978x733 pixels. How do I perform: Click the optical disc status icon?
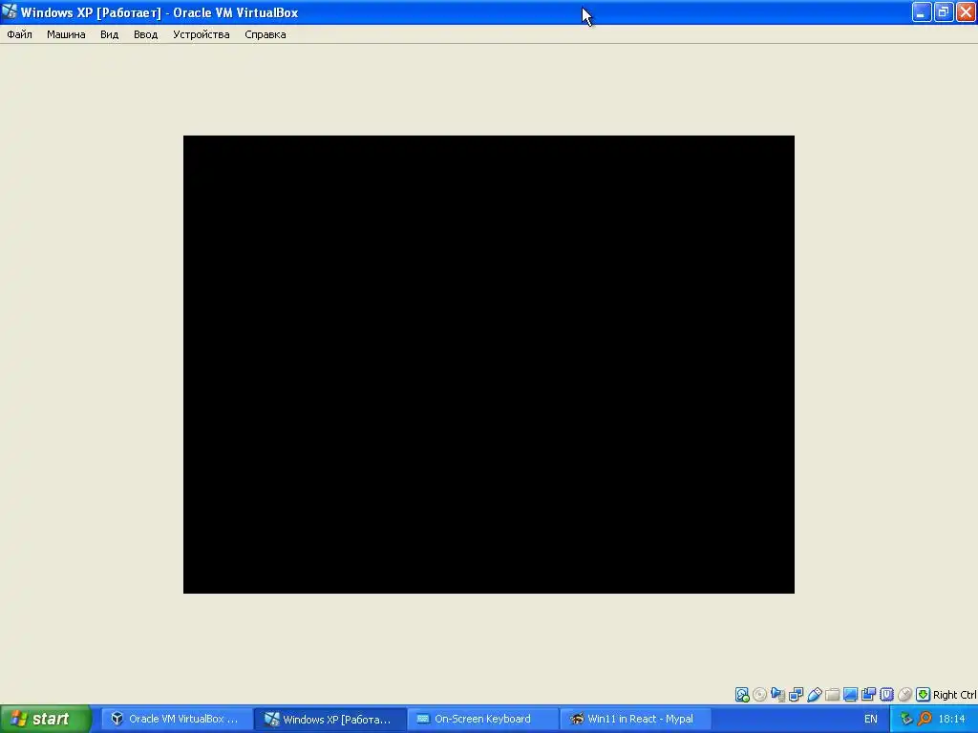tap(759, 695)
